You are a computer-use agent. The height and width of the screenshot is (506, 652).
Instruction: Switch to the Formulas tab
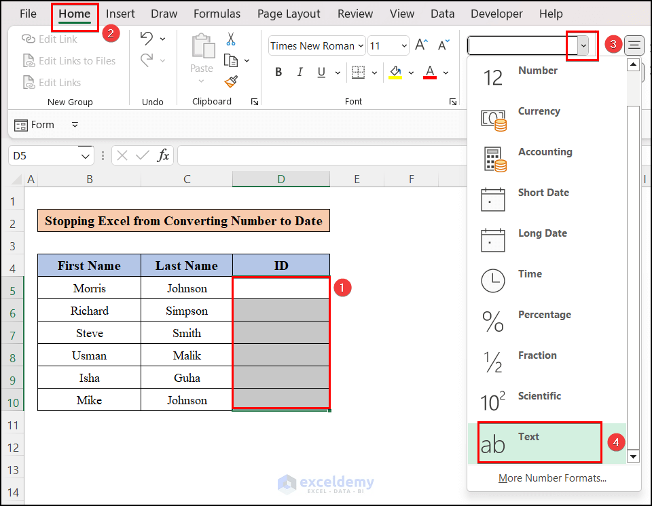[x=217, y=13]
